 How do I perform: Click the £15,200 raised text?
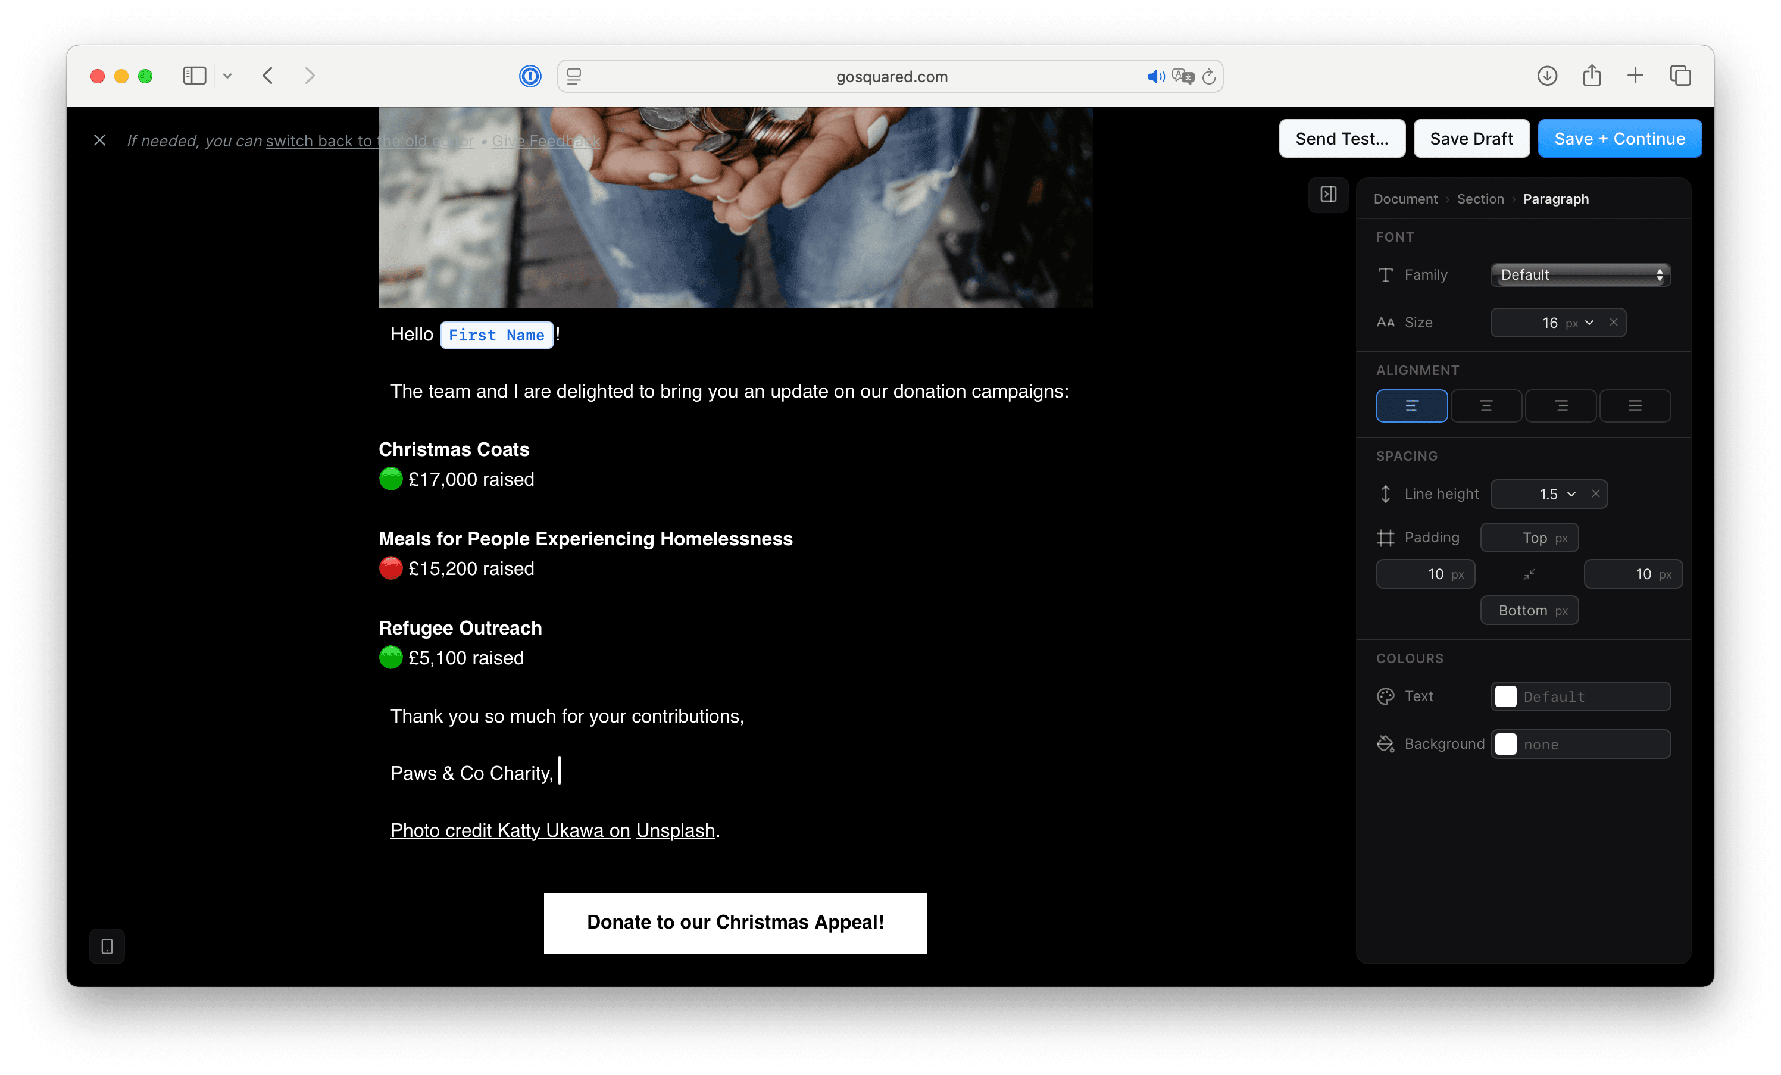470,568
